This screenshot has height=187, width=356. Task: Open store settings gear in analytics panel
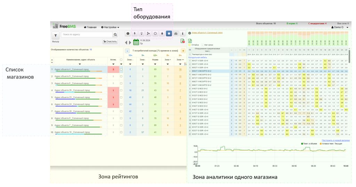[x=189, y=33]
